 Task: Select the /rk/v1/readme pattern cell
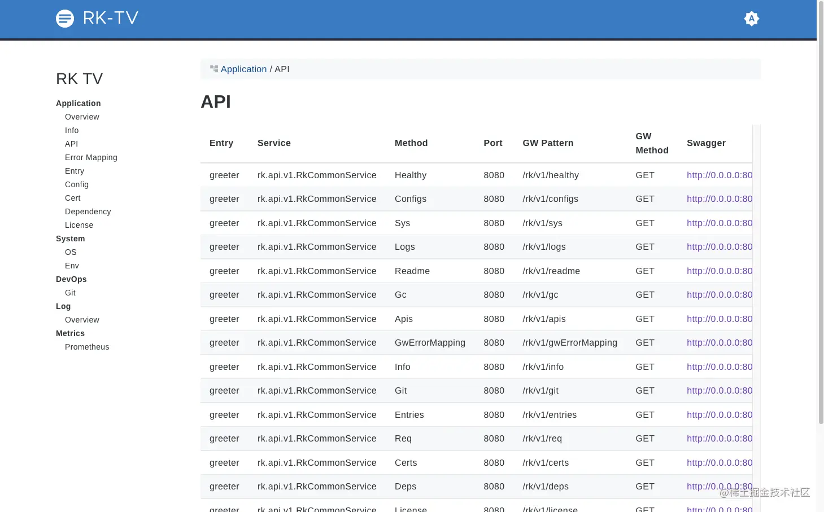(x=551, y=271)
